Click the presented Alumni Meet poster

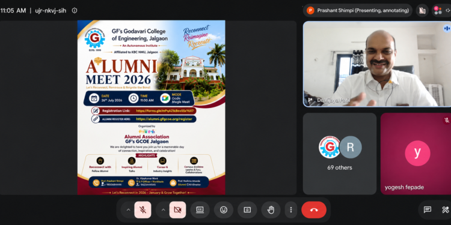tap(152, 107)
